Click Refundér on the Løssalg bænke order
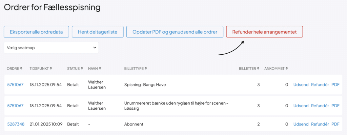The image size is (347, 135). coord(320,106)
